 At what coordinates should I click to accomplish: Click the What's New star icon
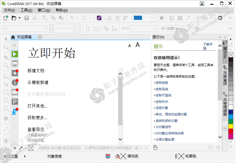pyautogui.click(x=15, y=73)
